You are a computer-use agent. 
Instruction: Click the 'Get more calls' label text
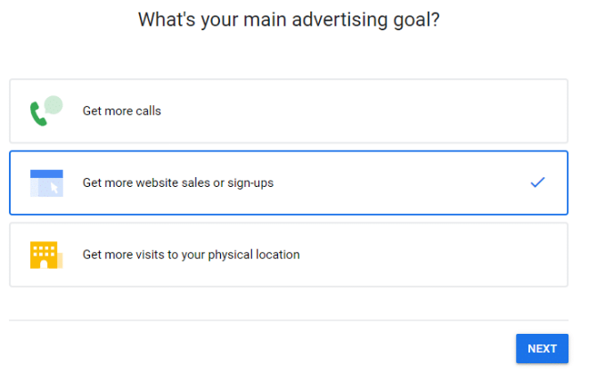(122, 111)
